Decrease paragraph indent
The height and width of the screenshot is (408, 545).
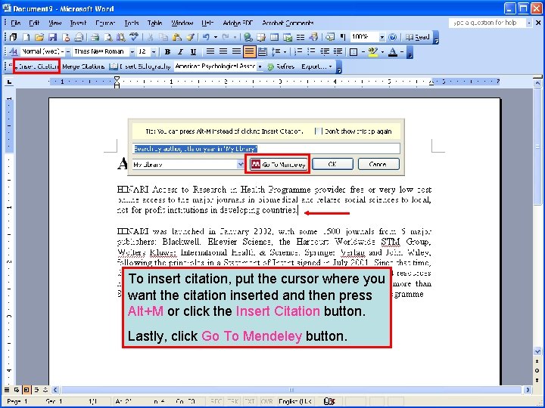coord(325,51)
